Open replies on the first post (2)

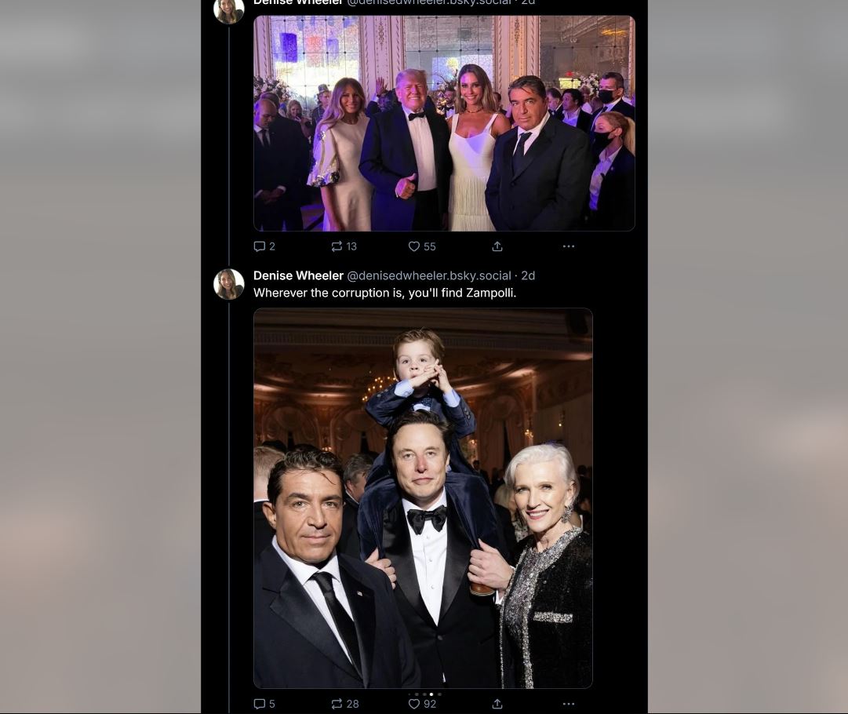264,246
